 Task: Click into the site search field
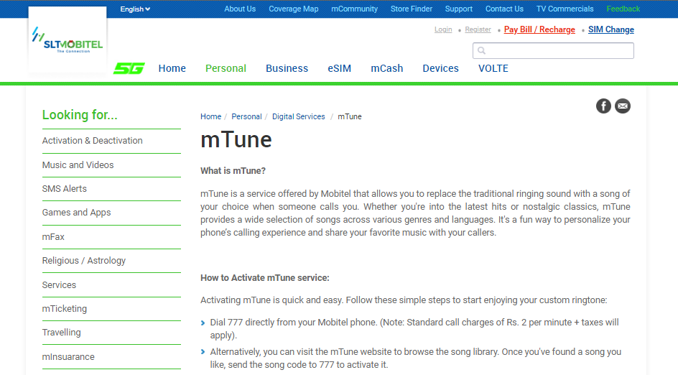click(553, 50)
